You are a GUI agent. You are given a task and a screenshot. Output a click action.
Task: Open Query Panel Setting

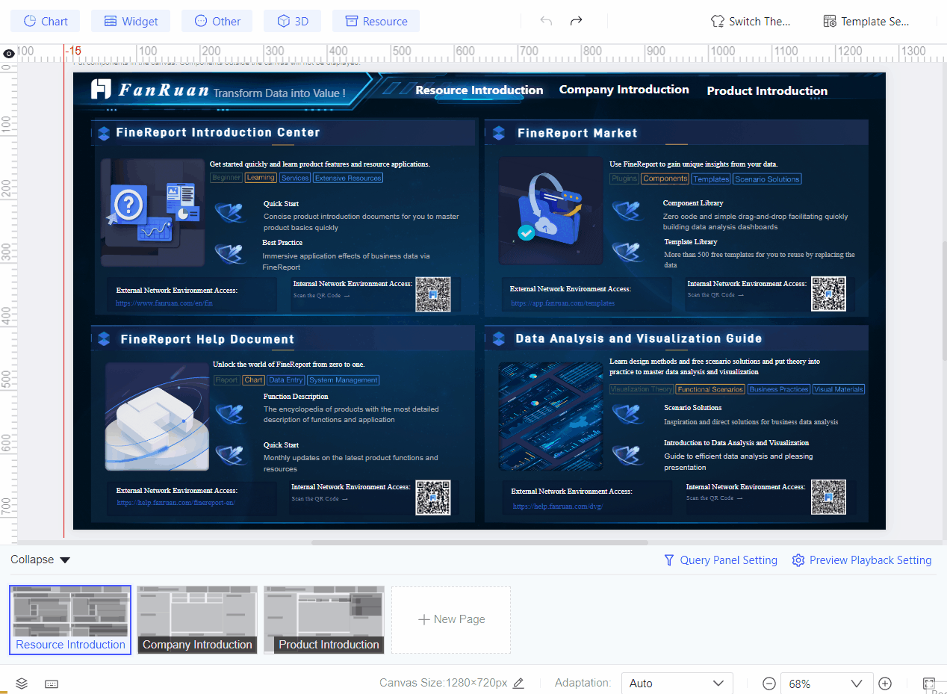tap(720, 560)
